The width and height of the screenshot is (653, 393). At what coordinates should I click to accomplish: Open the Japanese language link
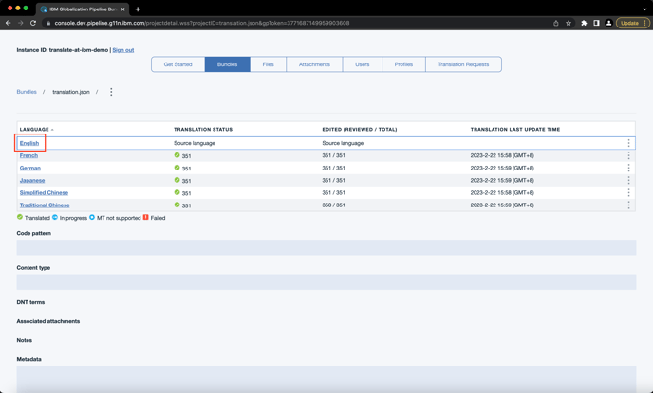[x=32, y=181]
